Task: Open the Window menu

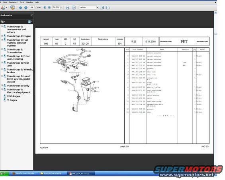Action: pyautogui.click(x=29, y=2)
